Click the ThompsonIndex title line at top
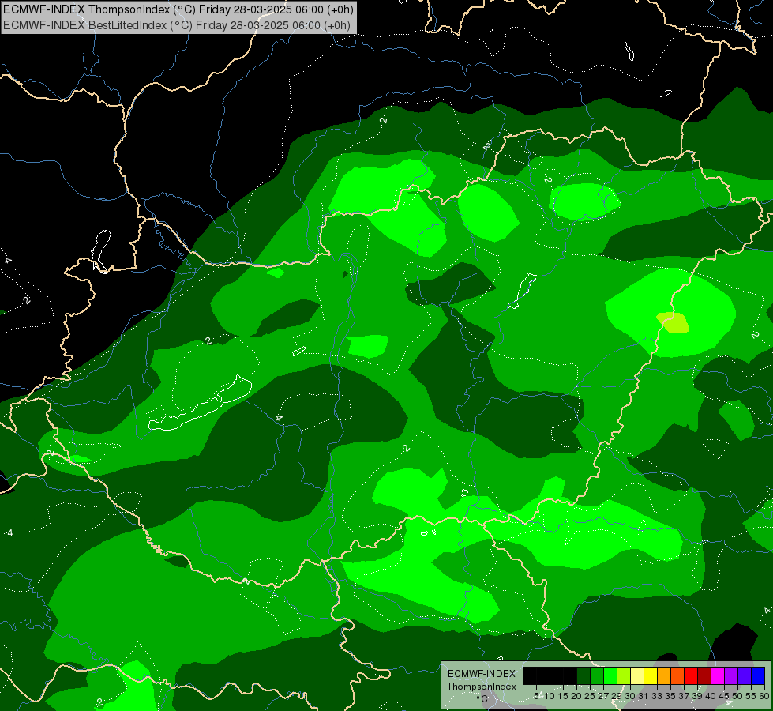 (178, 9)
